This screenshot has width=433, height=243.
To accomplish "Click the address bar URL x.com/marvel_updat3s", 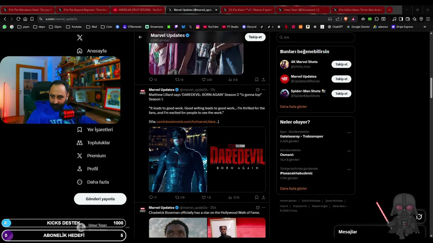I will coord(61,19).
